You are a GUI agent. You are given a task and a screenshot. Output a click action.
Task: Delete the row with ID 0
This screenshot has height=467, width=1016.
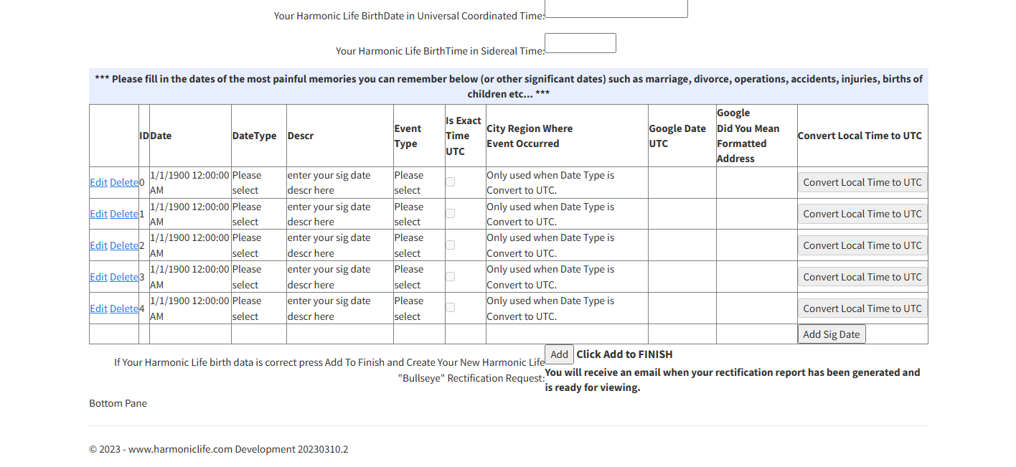tap(123, 182)
